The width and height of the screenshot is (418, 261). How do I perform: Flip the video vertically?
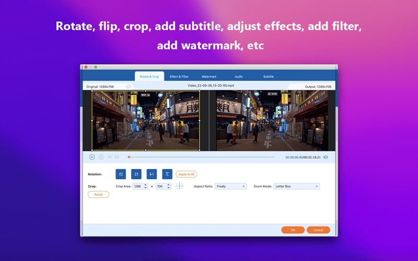(x=167, y=174)
